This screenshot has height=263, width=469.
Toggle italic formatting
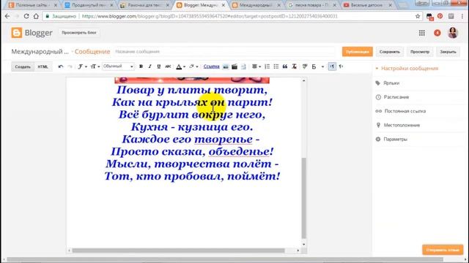coord(149,66)
